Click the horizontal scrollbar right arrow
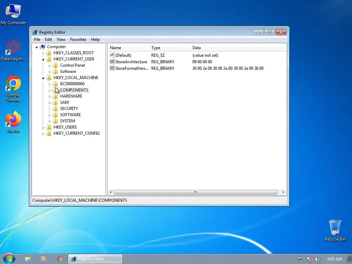The width and height of the screenshot is (352, 264). point(283,192)
